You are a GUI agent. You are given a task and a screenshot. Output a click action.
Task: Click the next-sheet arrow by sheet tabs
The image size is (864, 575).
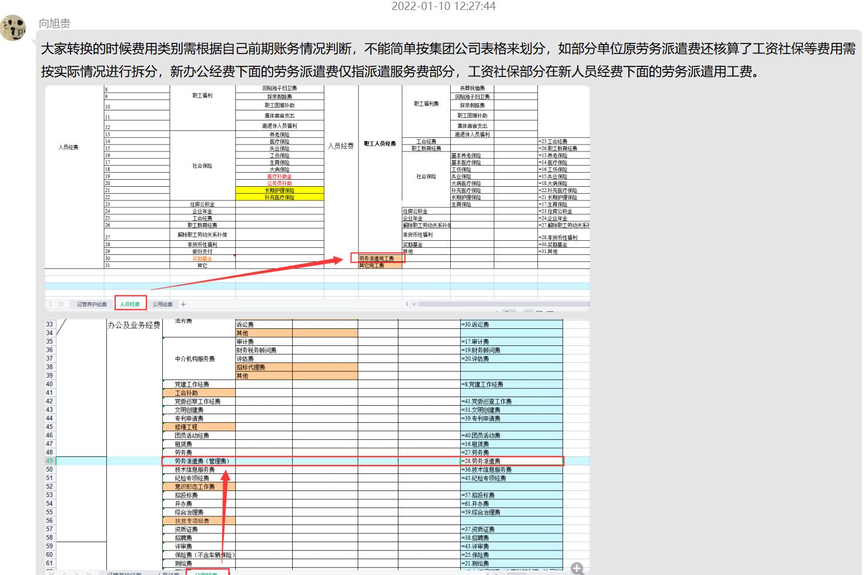[51, 304]
